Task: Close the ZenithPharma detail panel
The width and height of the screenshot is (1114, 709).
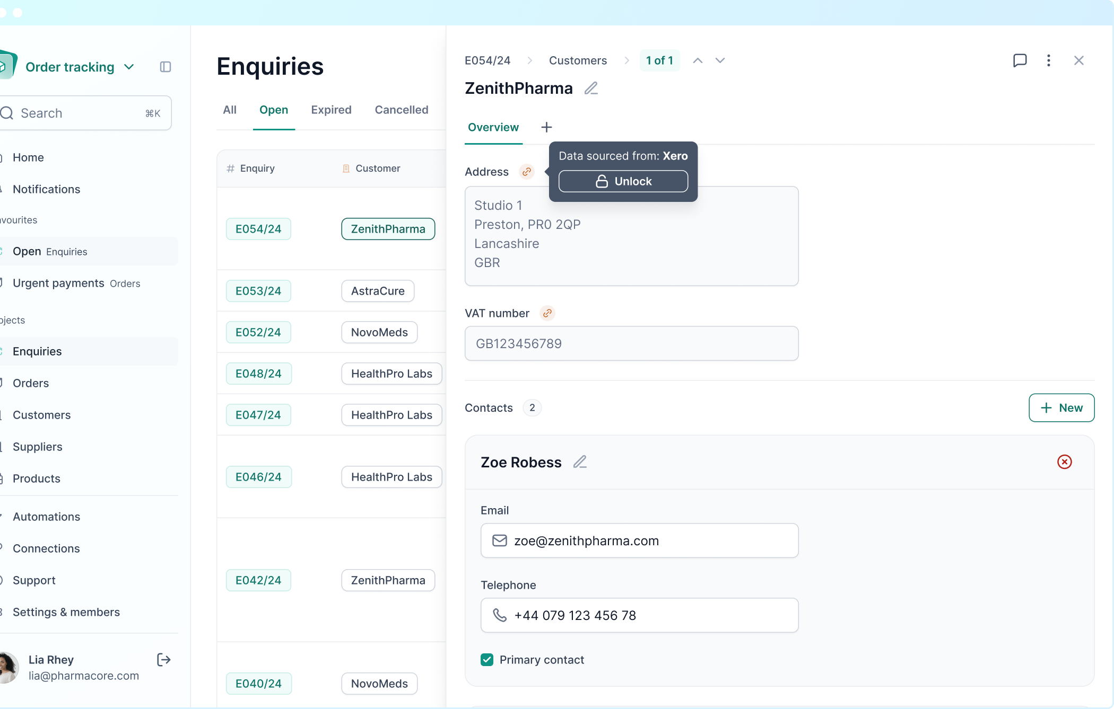Action: tap(1079, 60)
